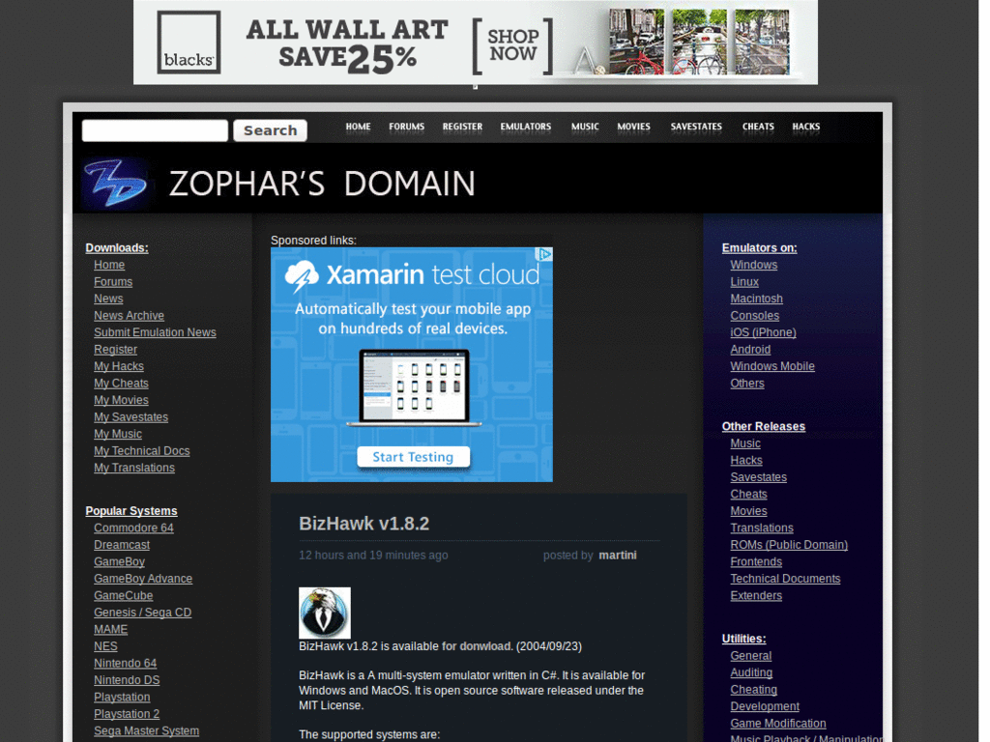Click into the search text field
This screenshot has width=990, height=742.
pos(154,129)
